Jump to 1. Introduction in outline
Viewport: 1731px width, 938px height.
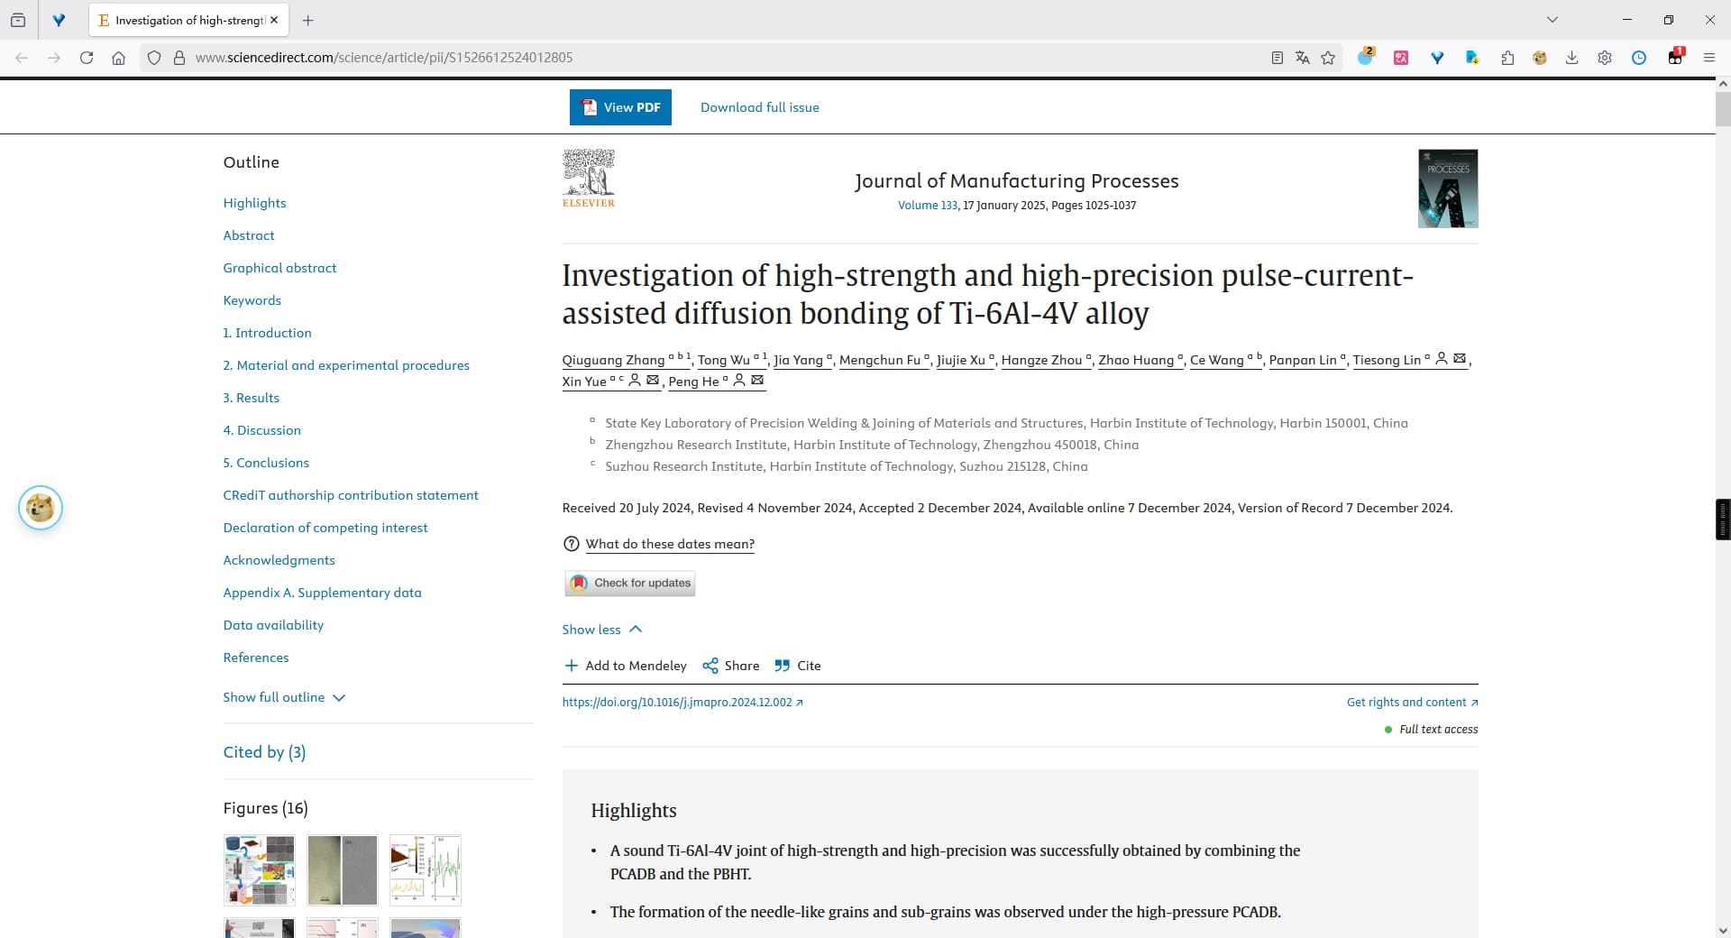(x=268, y=333)
